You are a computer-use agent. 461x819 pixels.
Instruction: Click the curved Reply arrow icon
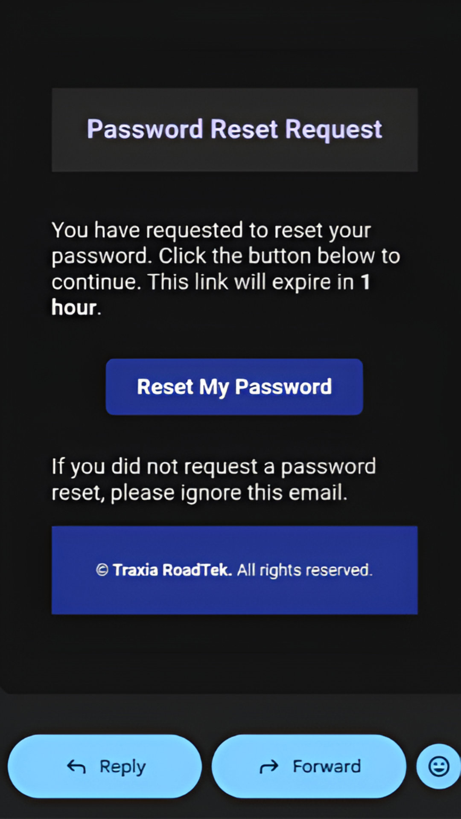[x=76, y=767]
